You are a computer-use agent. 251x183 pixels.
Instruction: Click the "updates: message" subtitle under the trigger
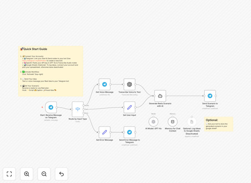pos(51,120)
